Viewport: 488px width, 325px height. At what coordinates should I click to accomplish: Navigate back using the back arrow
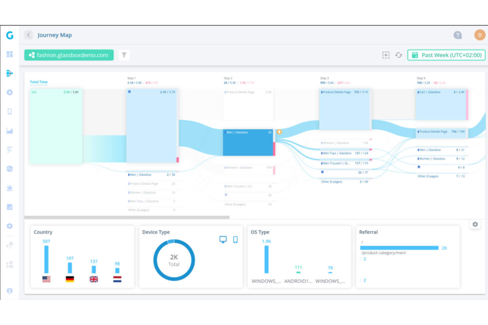pos(29,35)
